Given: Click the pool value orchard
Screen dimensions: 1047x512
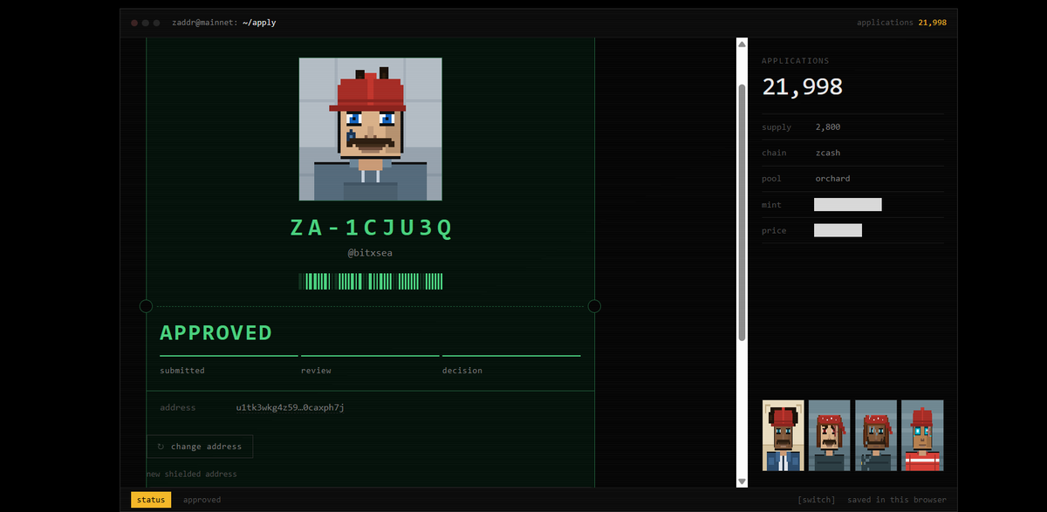Looking at the screenshot, I should click(832, 179).
